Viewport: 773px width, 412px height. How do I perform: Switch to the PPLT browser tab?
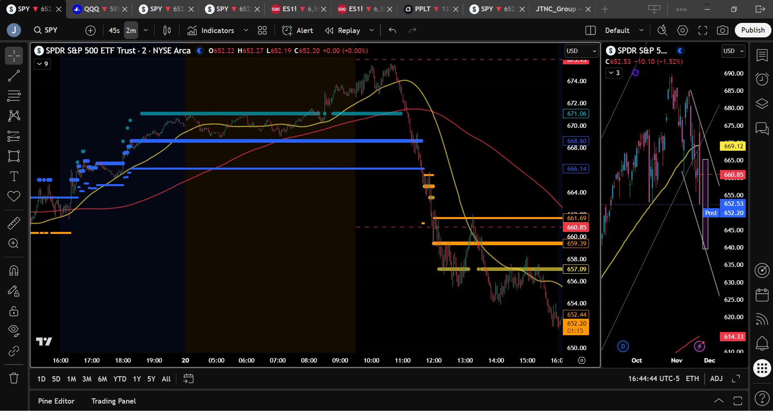click(x=431, y=9)
